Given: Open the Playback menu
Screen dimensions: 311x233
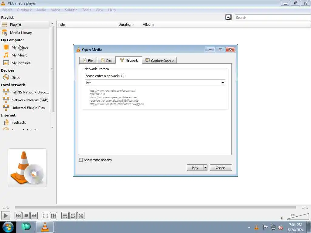Looking at the screenshot, I should 24,10.
